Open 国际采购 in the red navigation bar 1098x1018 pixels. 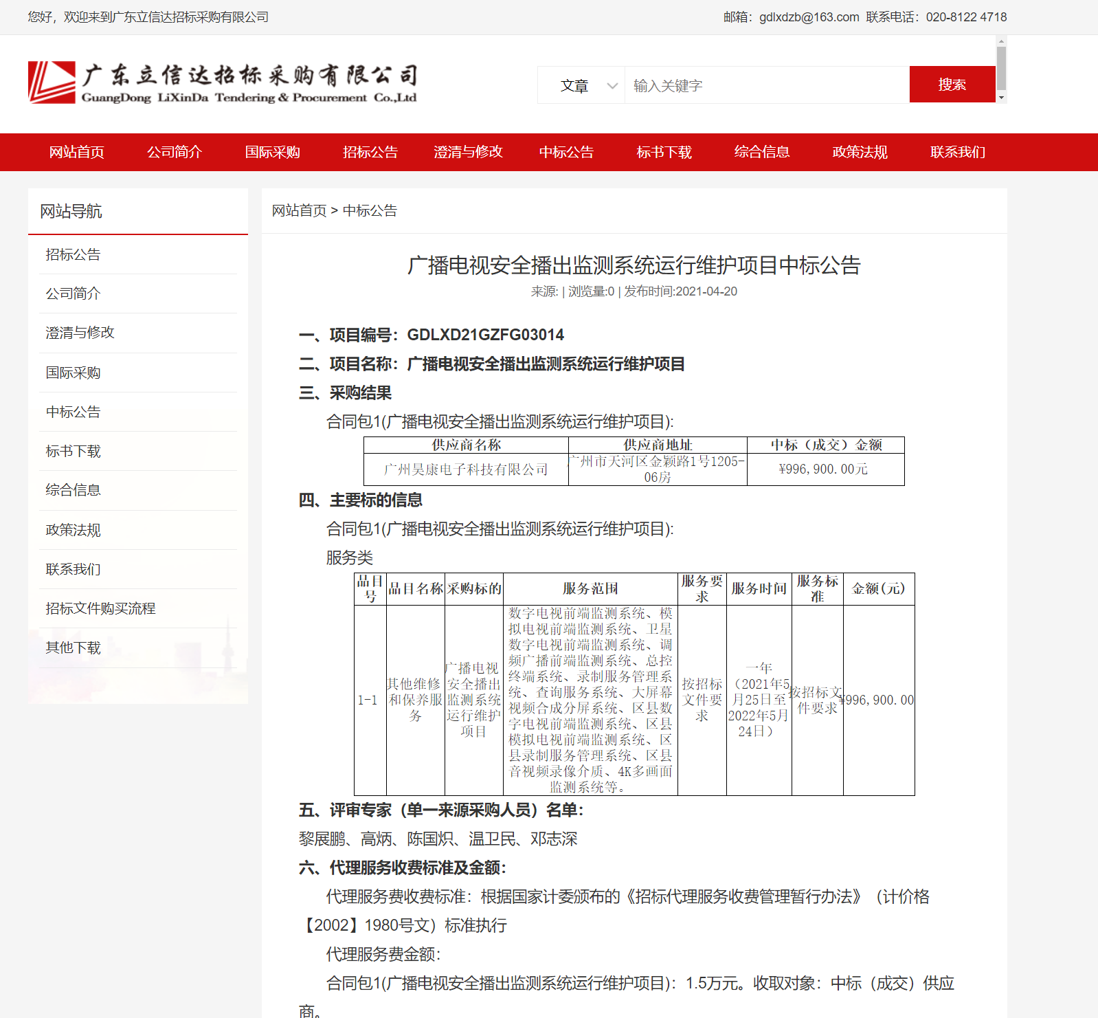[273, 152]
